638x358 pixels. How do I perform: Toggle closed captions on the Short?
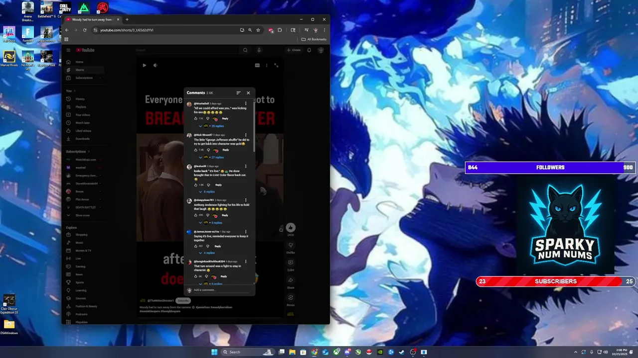(257, 65)
